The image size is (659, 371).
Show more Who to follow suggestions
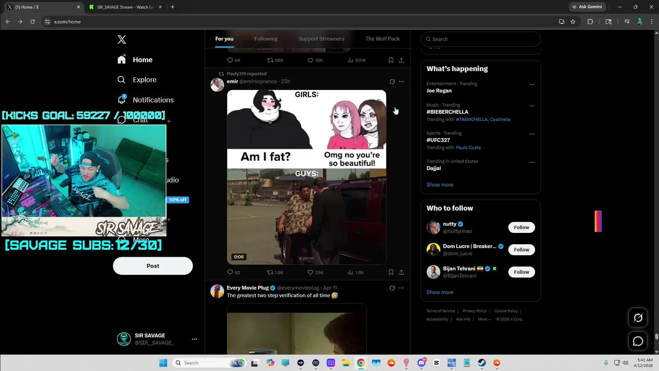440,292
